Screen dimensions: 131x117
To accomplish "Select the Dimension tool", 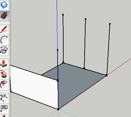I will pos(4,98).
